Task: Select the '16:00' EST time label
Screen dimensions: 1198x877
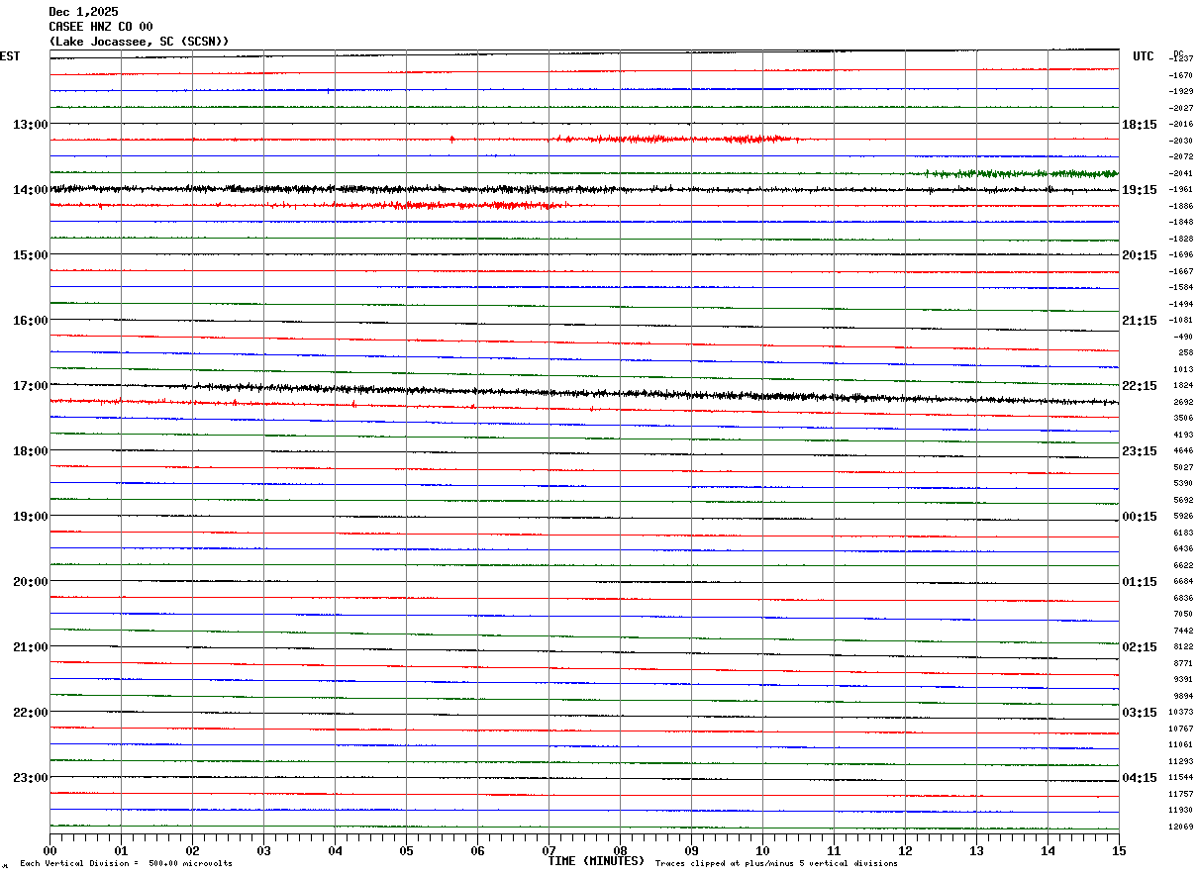Action: 30,321
